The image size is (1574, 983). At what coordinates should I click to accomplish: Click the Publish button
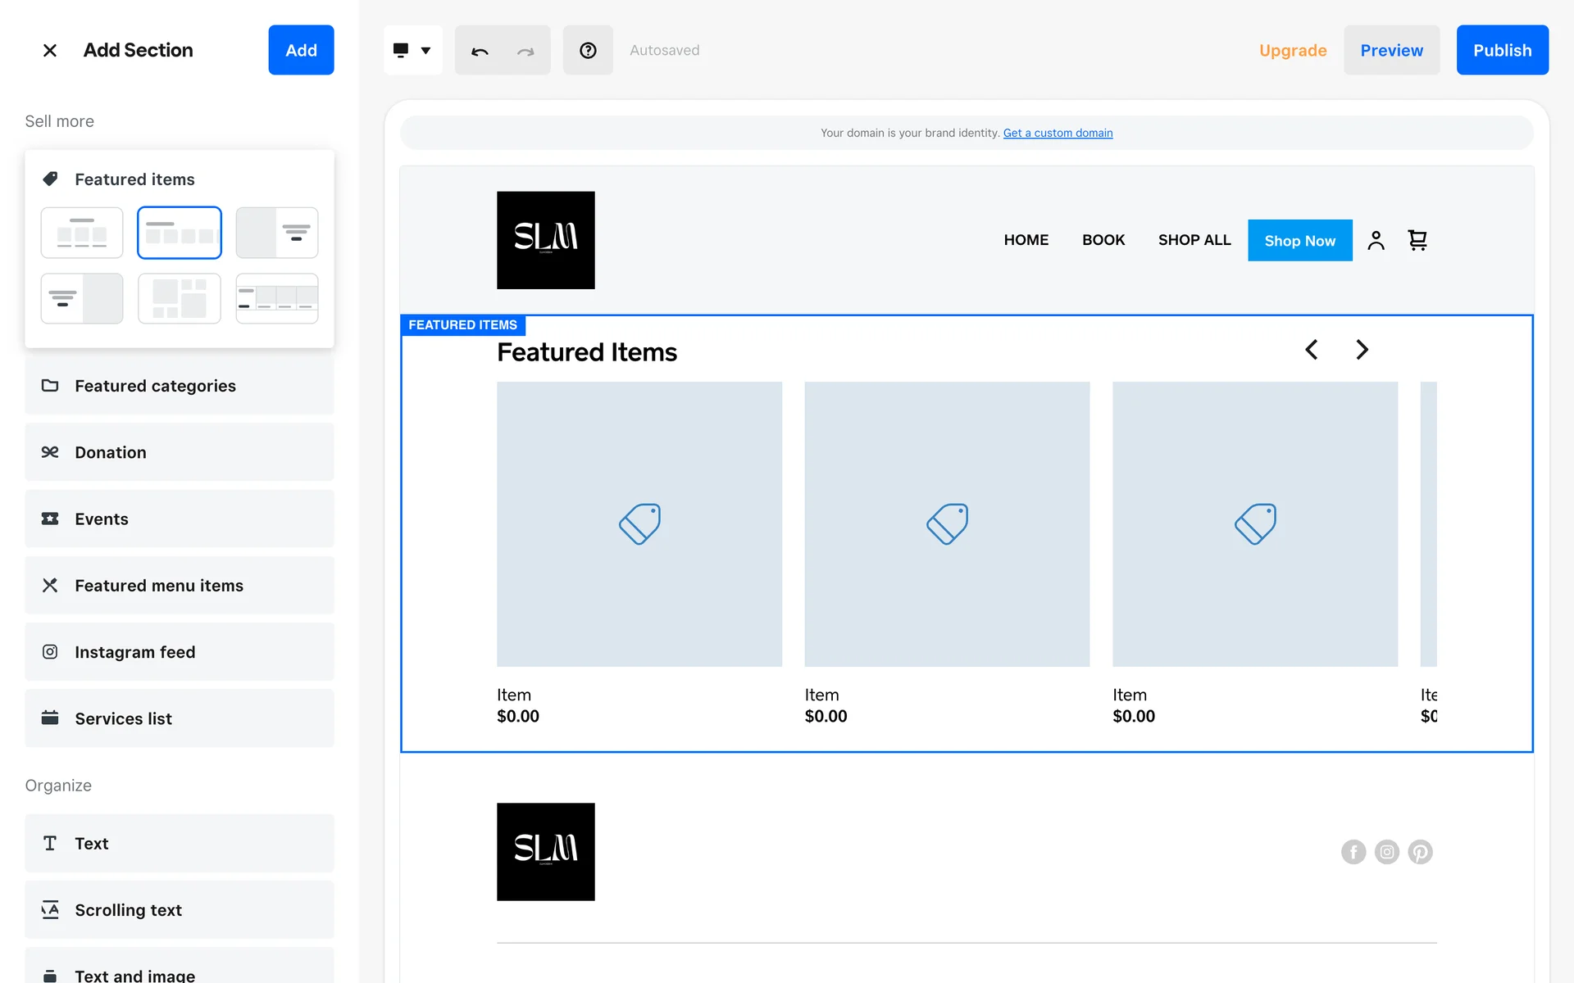click(x=1502, y=51)
